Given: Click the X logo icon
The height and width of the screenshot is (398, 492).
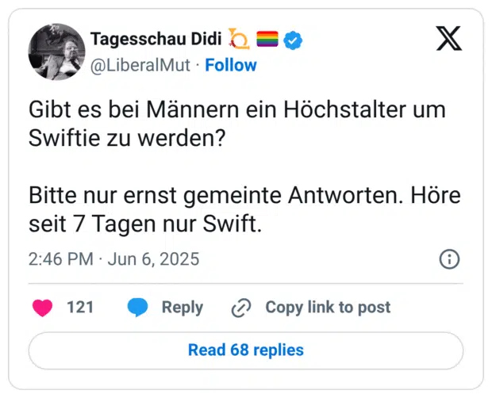Looking at the screenshot, I should (448, 38).
